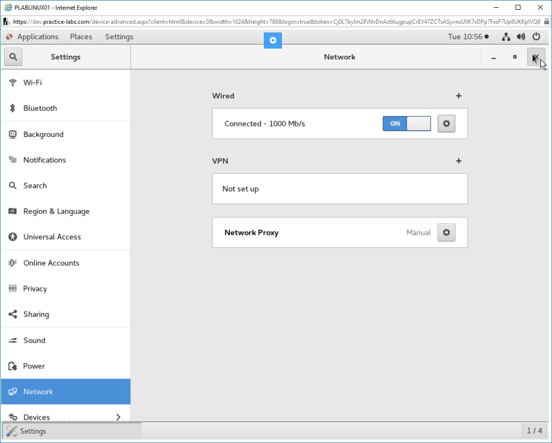This screenshot has height=443, width=552.
Task: Open the search button in Settings header
Action: [x=13, y=57]
